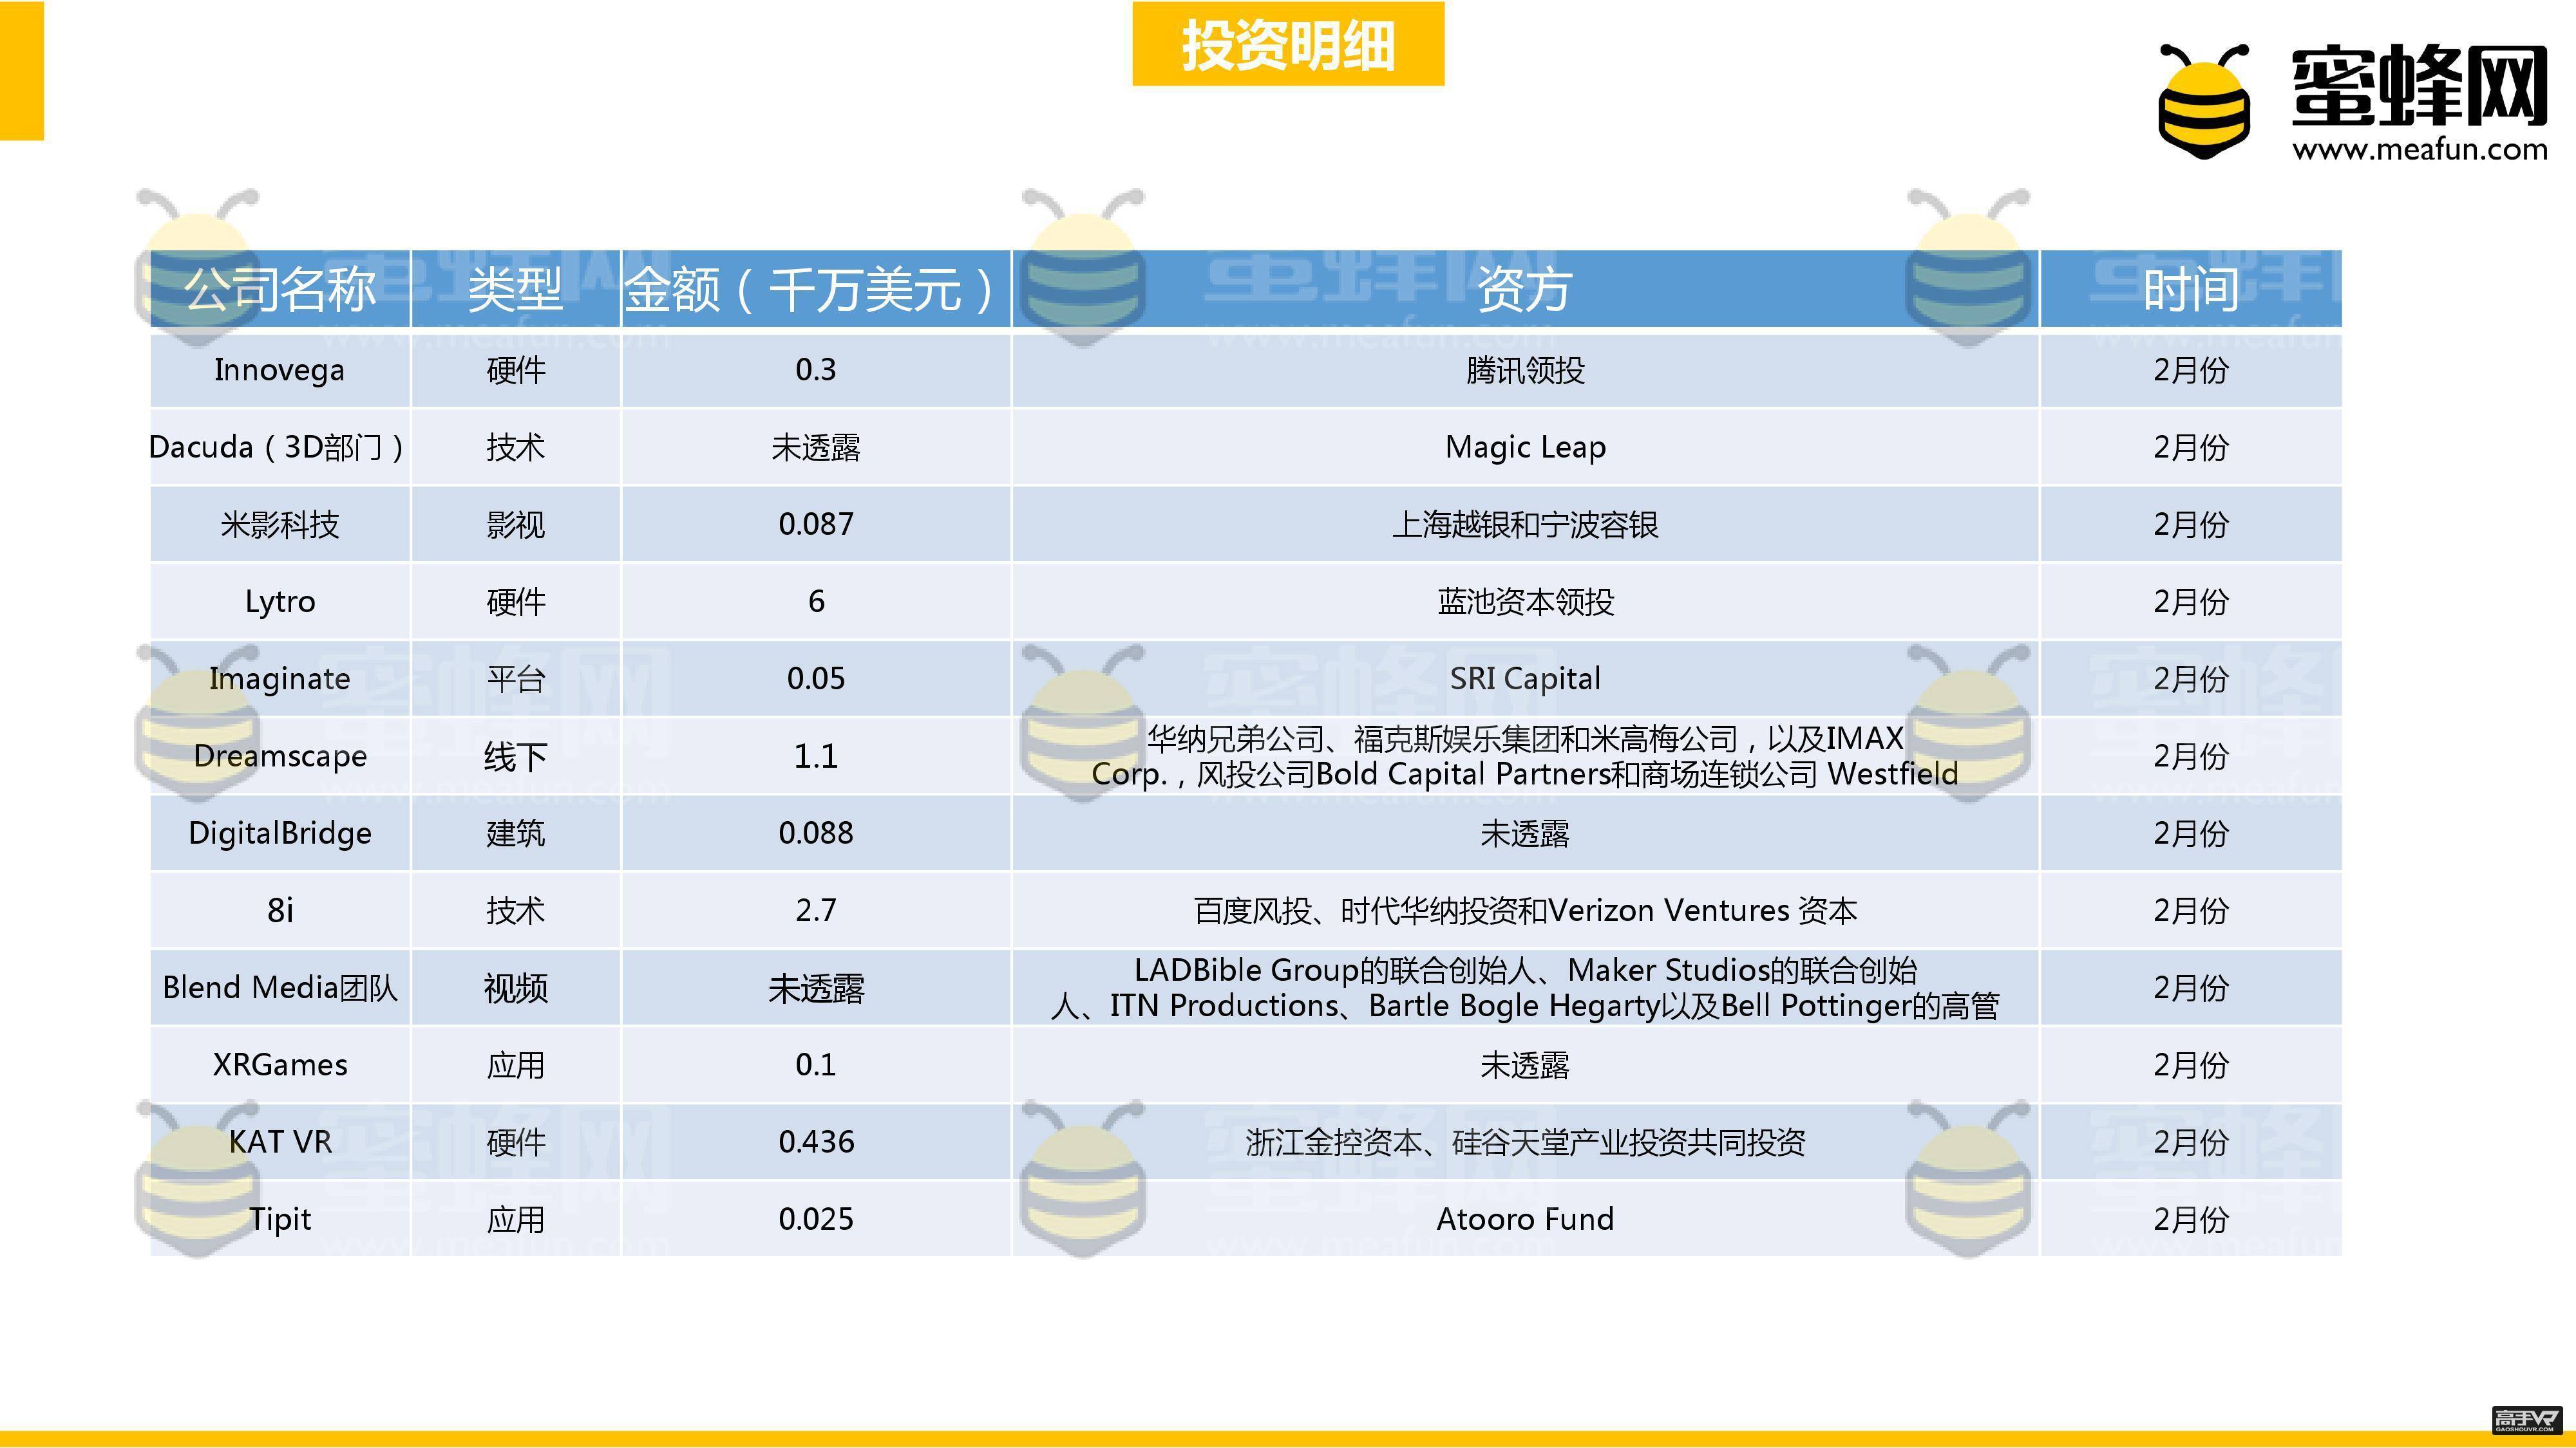Click the 建筑 type cell
This screenshot has width=2576, height=1448.
pos(515,832)
